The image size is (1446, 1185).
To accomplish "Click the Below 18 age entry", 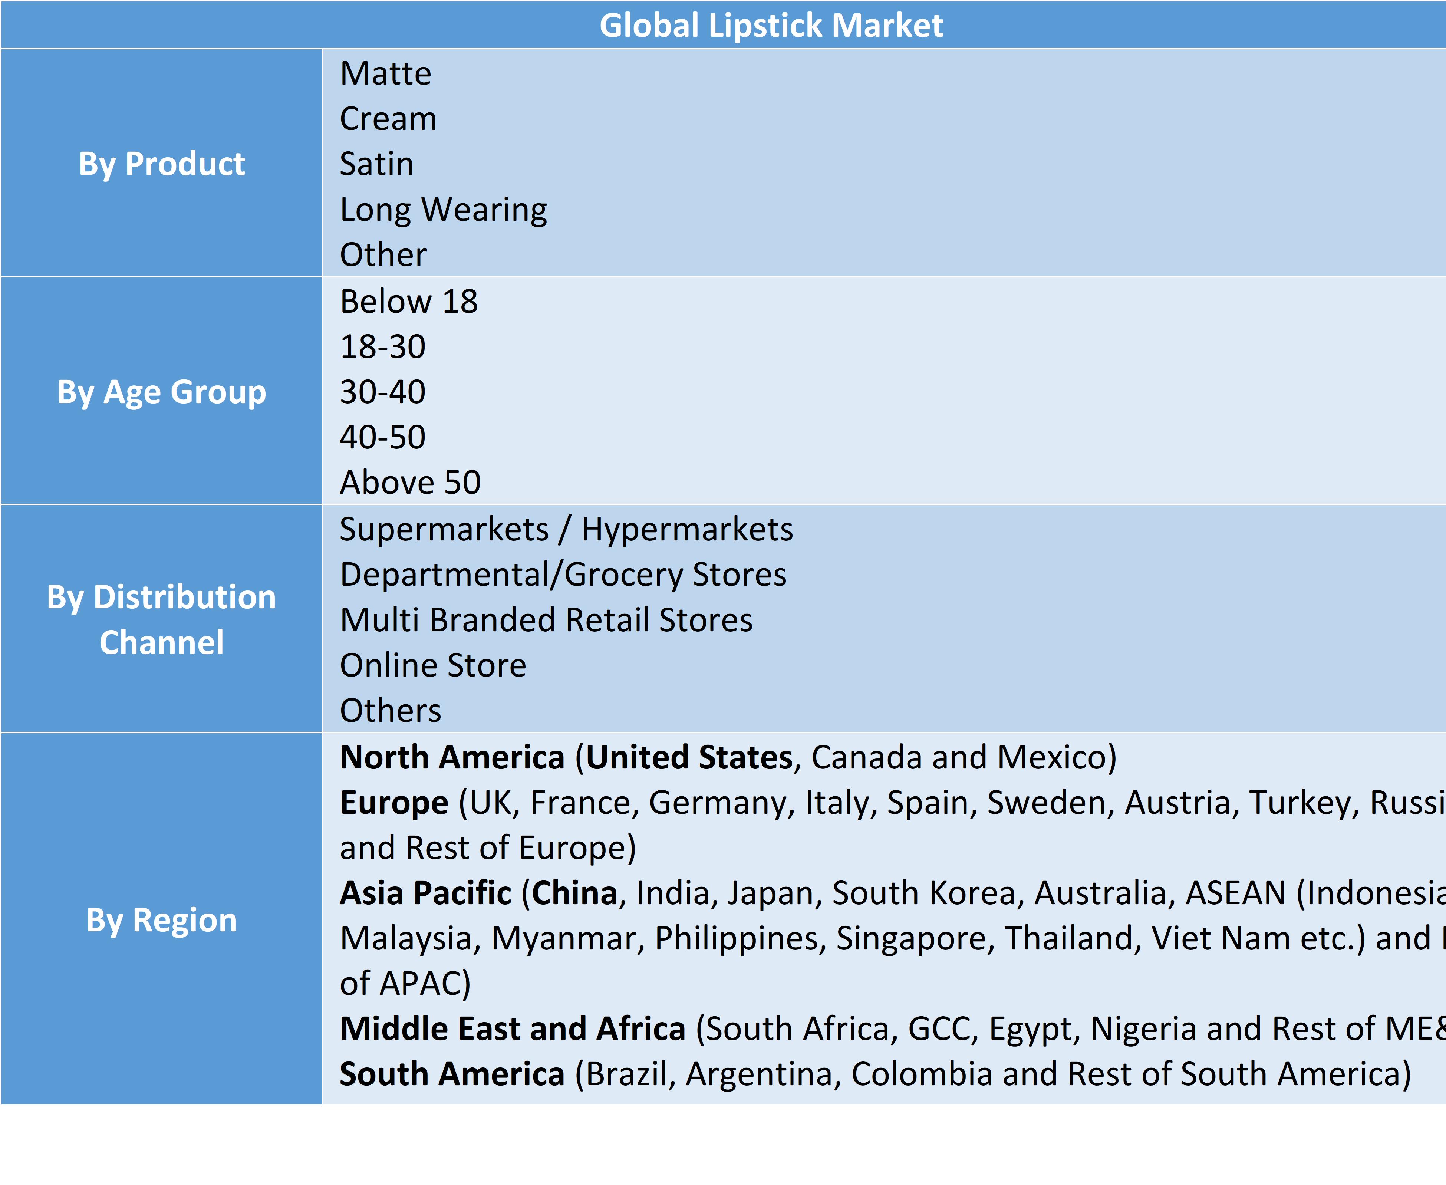I will [x=408, y=302].
